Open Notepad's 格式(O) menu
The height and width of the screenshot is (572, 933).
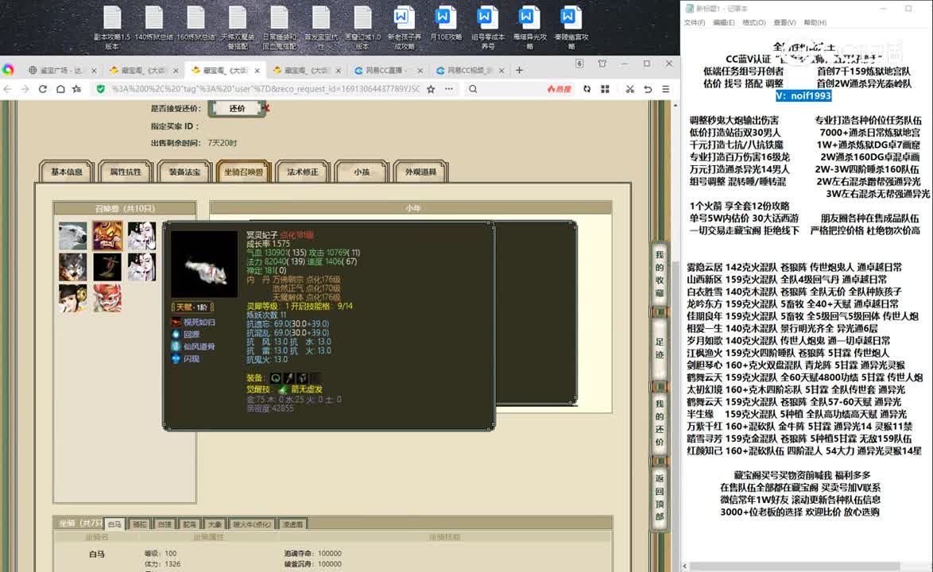[x=754, y=22]
